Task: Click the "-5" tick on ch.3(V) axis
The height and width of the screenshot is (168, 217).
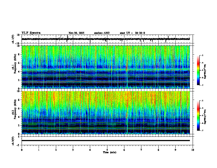Action: [18, 145]
